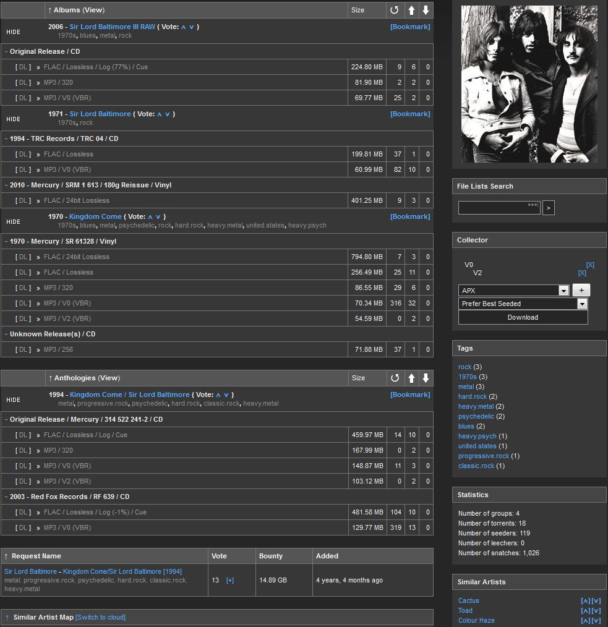This screenshot has width=608, height=627.
Task: Downvote similar artist Colour Haze
Action: point(596,621)
